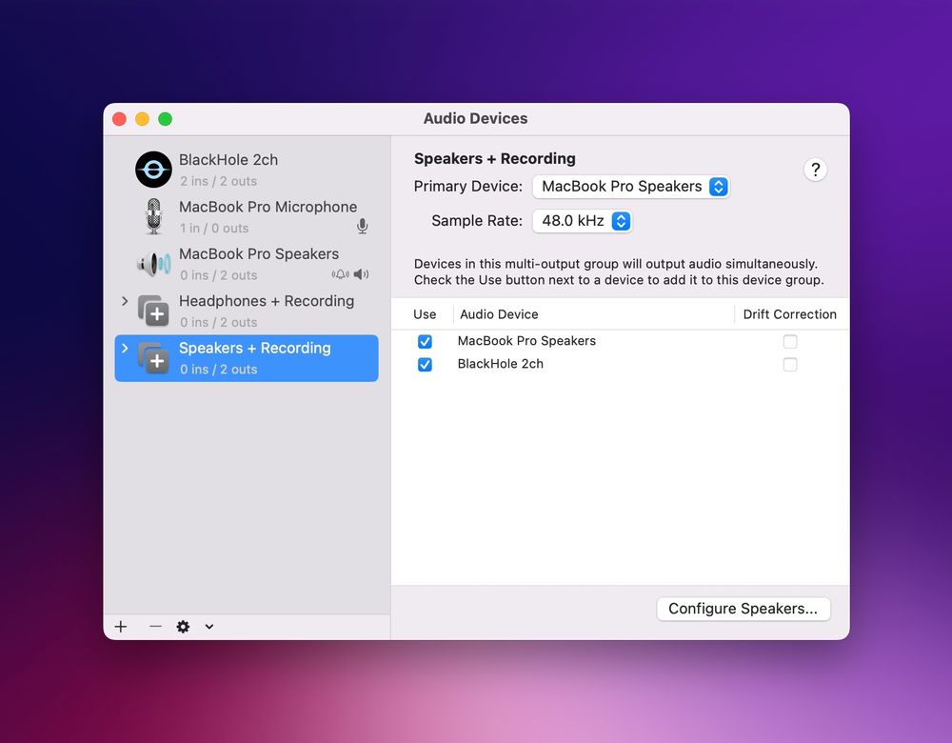Uncheck Use for MacBook Pro Speakers
The height and width of the screenshot is (743, 952).
[x=425, y=341]
